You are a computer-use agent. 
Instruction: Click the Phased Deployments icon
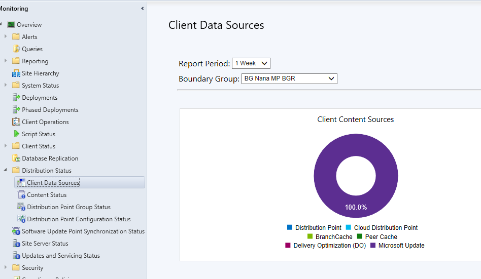pyautogui.click(x=16, y=110)
